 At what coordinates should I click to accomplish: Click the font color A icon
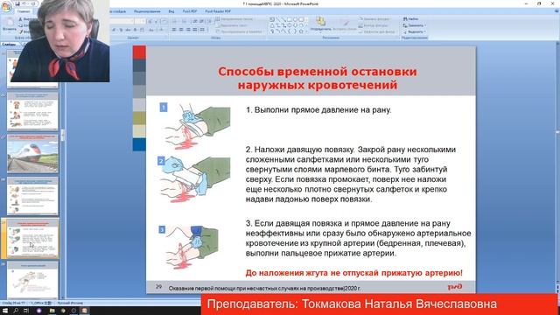(161, 30)
